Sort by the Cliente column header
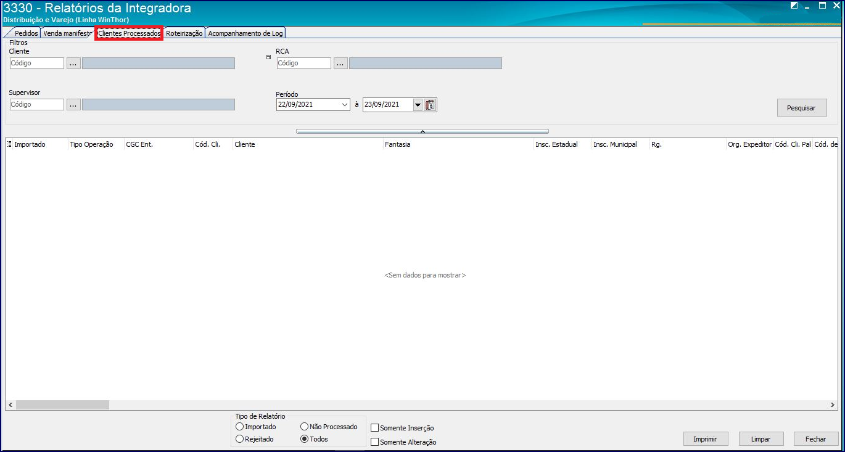This screenshot has width=845, height=452. coord(308,144)
